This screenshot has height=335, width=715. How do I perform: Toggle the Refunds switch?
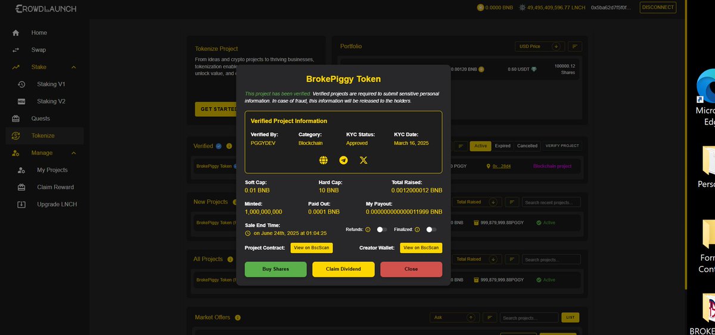[x=382, y=230]
